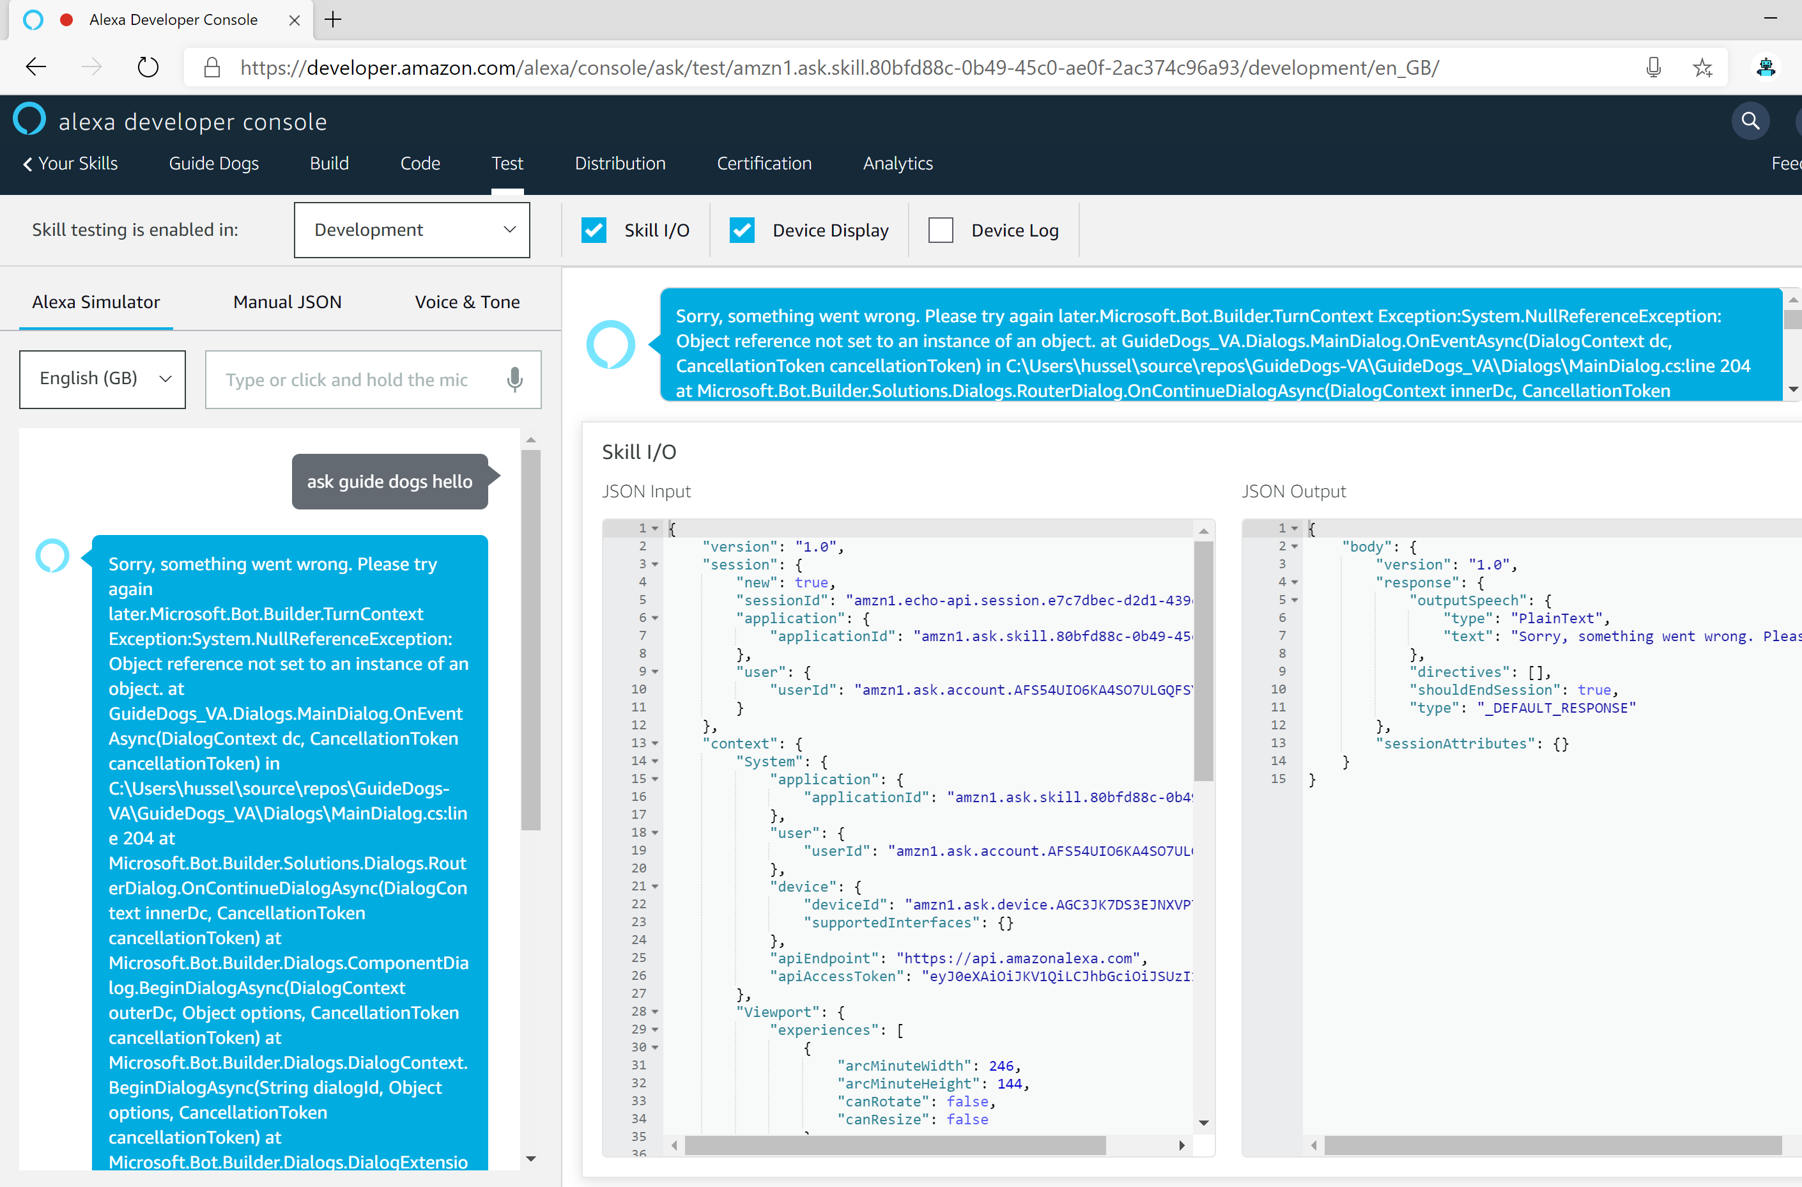The image size is (1802, 1187).
Task: Open a new browser tab
Action: pos(333,20)
